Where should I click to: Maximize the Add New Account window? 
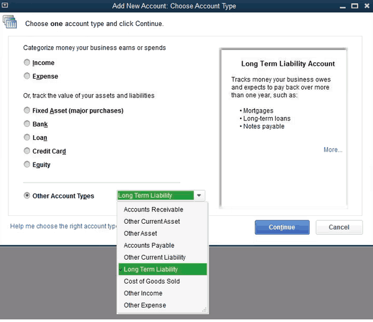(355, 6)
